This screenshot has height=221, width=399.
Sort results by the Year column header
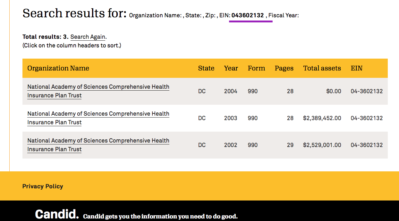tap(231, 68)
